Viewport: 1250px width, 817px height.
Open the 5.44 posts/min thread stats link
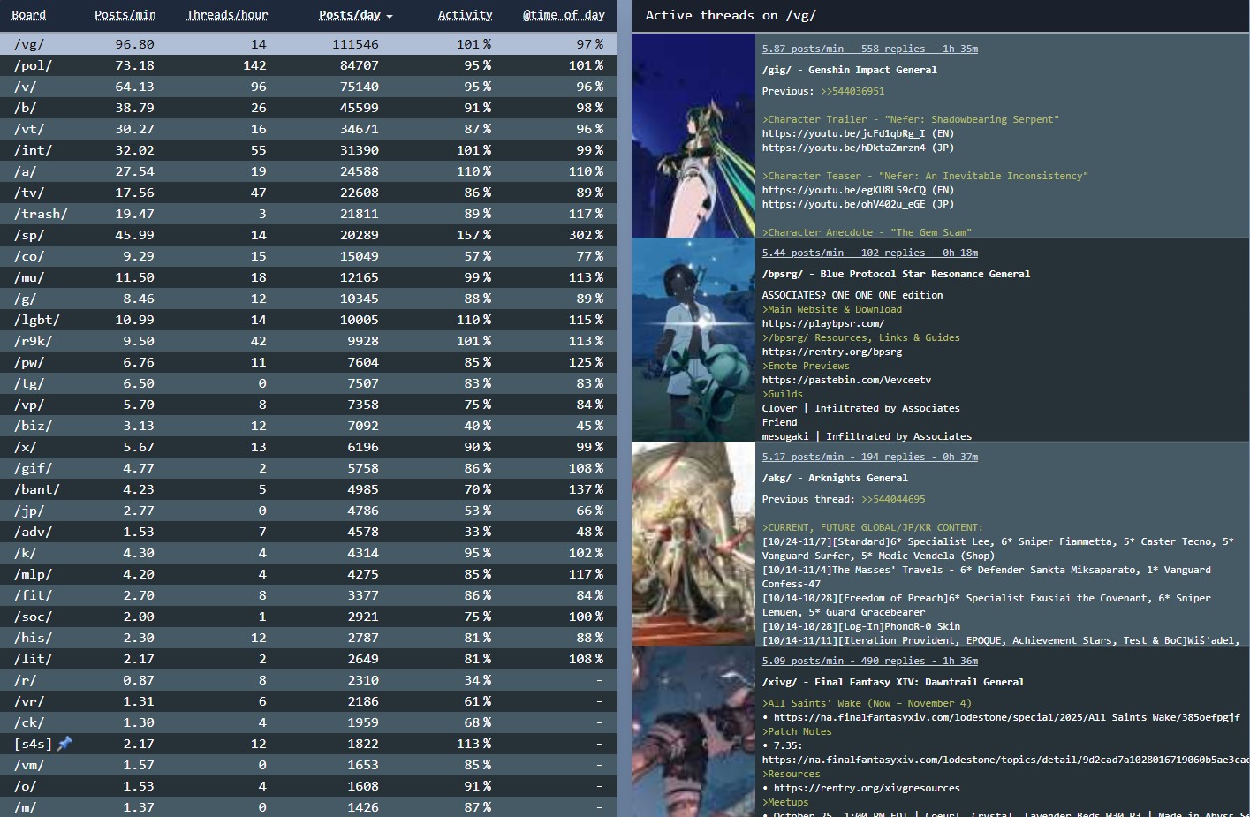pos(870,253)
